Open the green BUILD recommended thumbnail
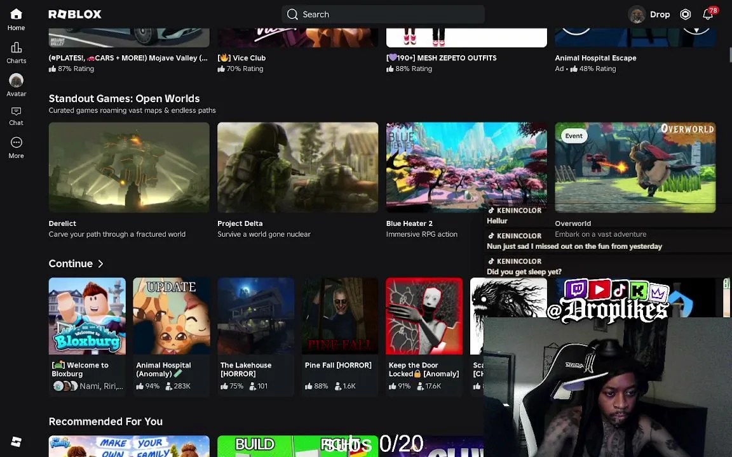 point(297,446)
